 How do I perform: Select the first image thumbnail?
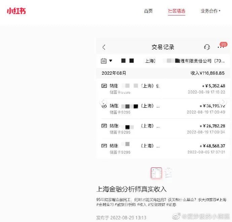click(156, 173)
